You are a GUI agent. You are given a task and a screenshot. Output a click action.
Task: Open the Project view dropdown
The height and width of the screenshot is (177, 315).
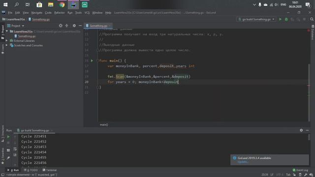tap(16, 26)
